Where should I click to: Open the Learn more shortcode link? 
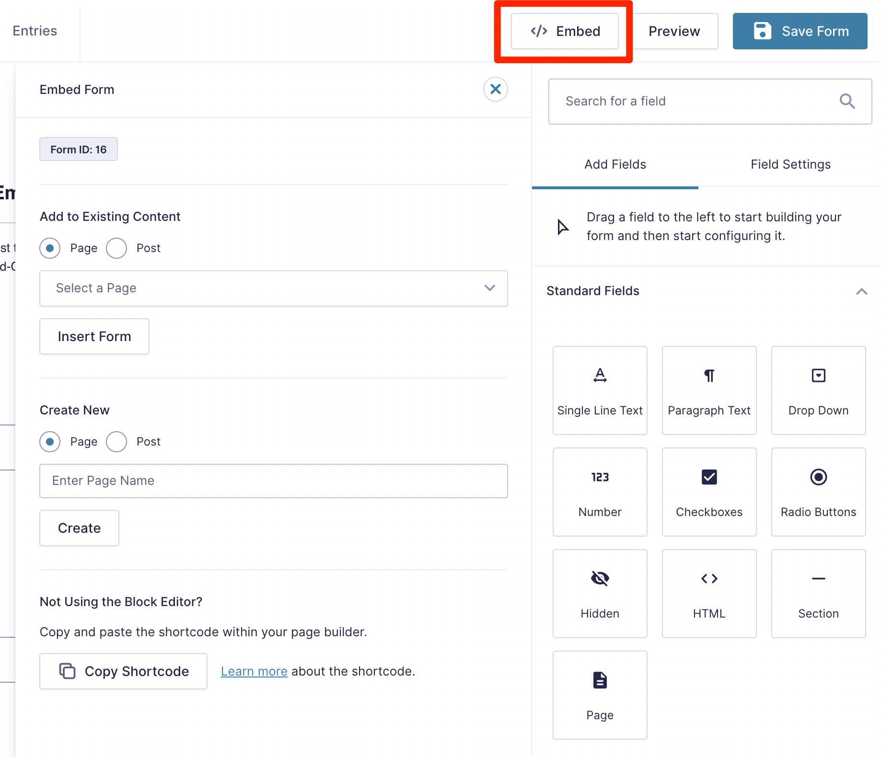tap(254, 671)
